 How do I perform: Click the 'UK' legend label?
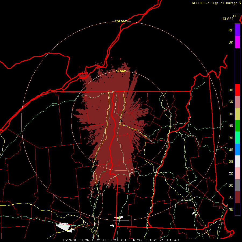click(231, 42)
